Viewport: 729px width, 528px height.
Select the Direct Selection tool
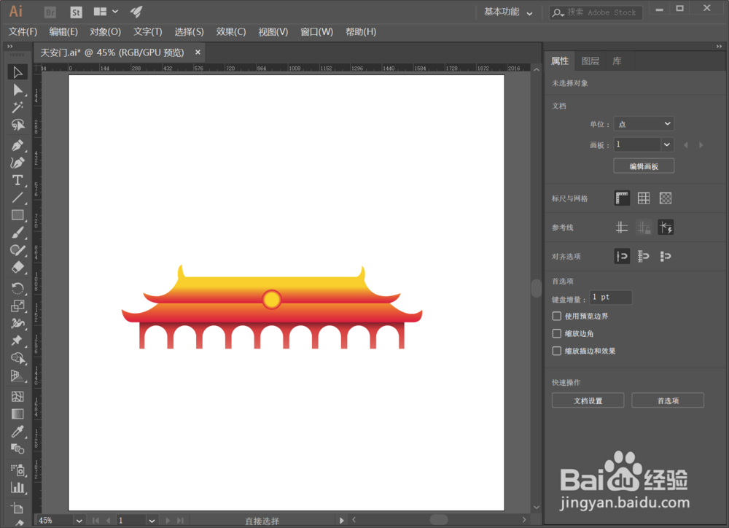[x=18, y=90]
